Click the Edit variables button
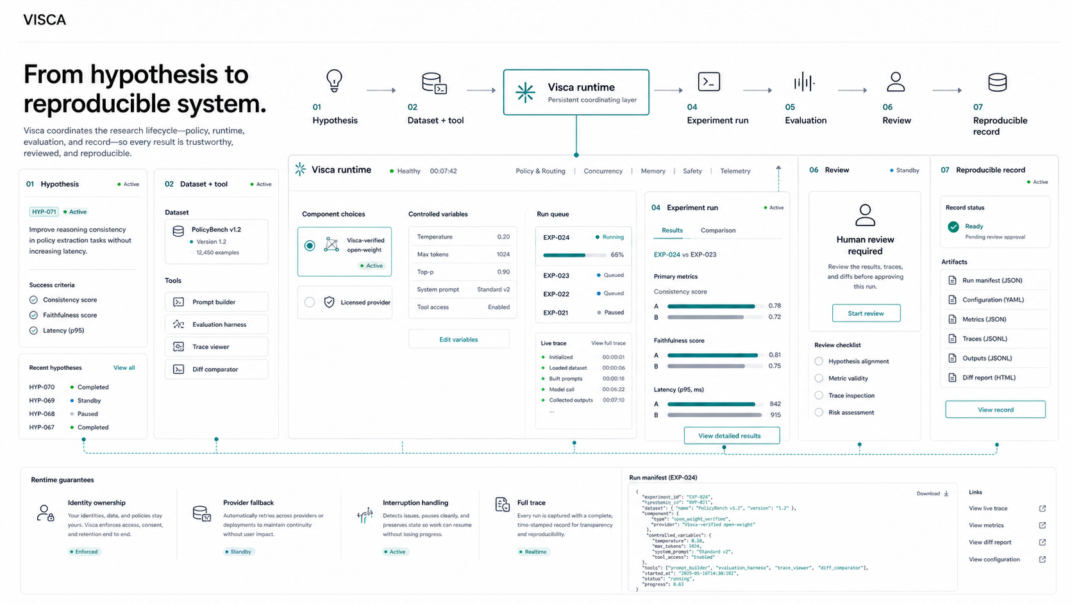The width and height of the screenshot is (1072, 603). tap(459, 340)
